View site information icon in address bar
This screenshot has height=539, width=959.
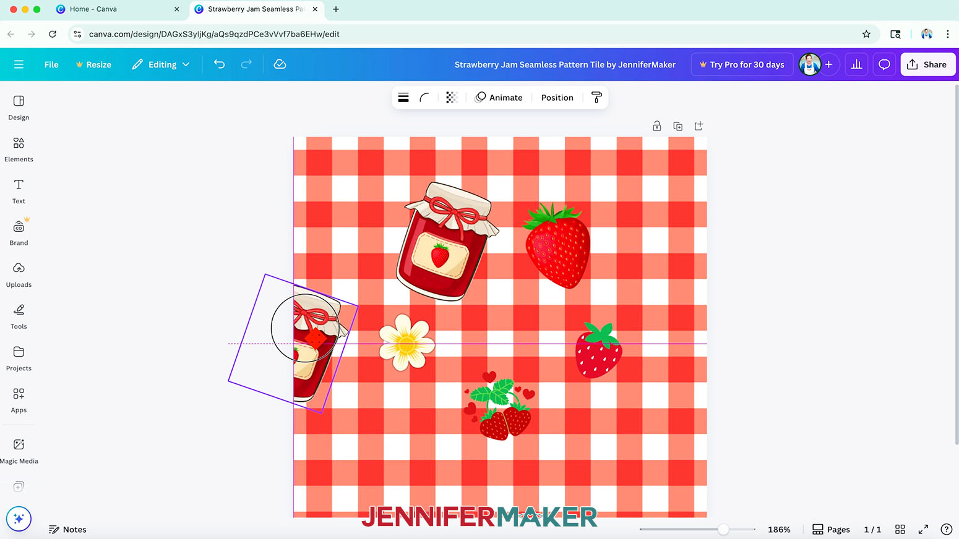click(77, 34)
